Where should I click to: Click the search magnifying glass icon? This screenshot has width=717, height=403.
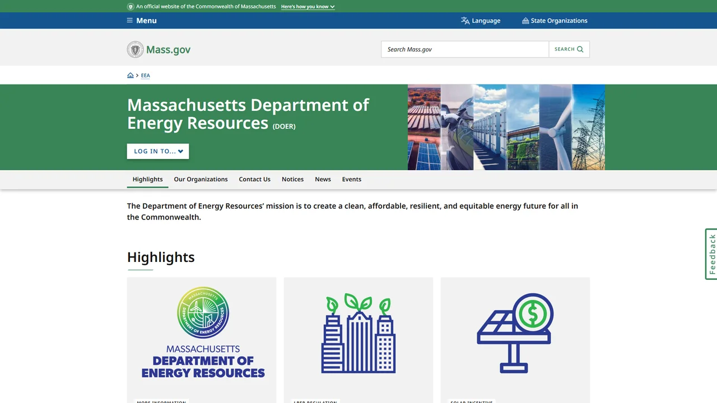tap(580, 49)
